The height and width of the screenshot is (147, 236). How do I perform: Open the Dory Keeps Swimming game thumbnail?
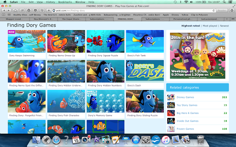[x=27, y=41]
